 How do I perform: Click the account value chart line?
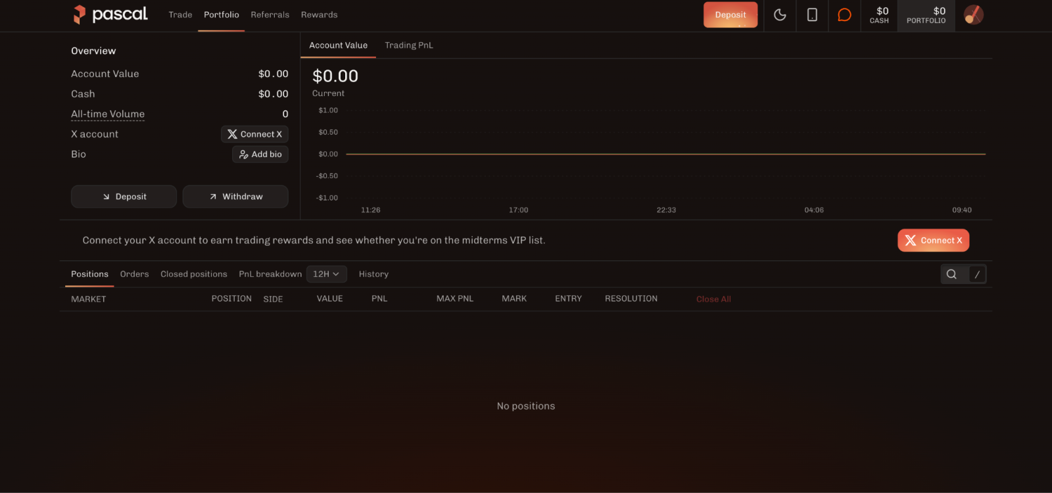[665, 154]
